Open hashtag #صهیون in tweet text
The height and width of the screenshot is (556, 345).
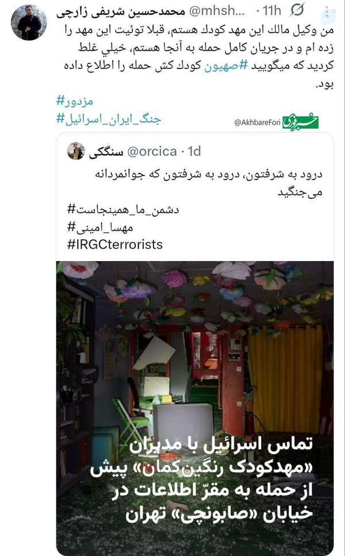tap(226, 66)
